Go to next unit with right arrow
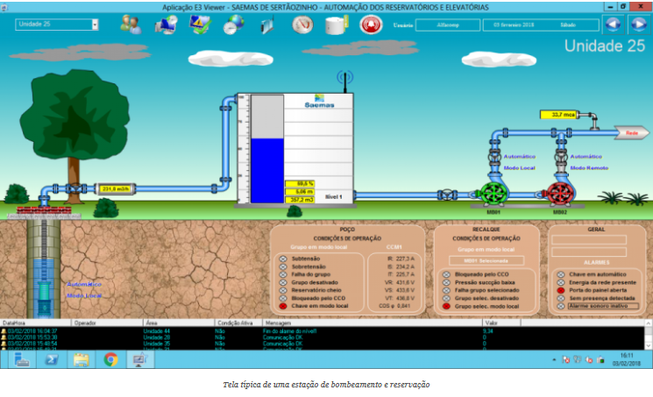Screen dimensions: 653x397 638,25
